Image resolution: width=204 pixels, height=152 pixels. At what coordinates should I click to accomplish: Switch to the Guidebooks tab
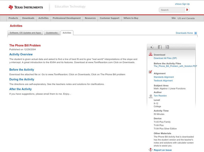point(52,33)
